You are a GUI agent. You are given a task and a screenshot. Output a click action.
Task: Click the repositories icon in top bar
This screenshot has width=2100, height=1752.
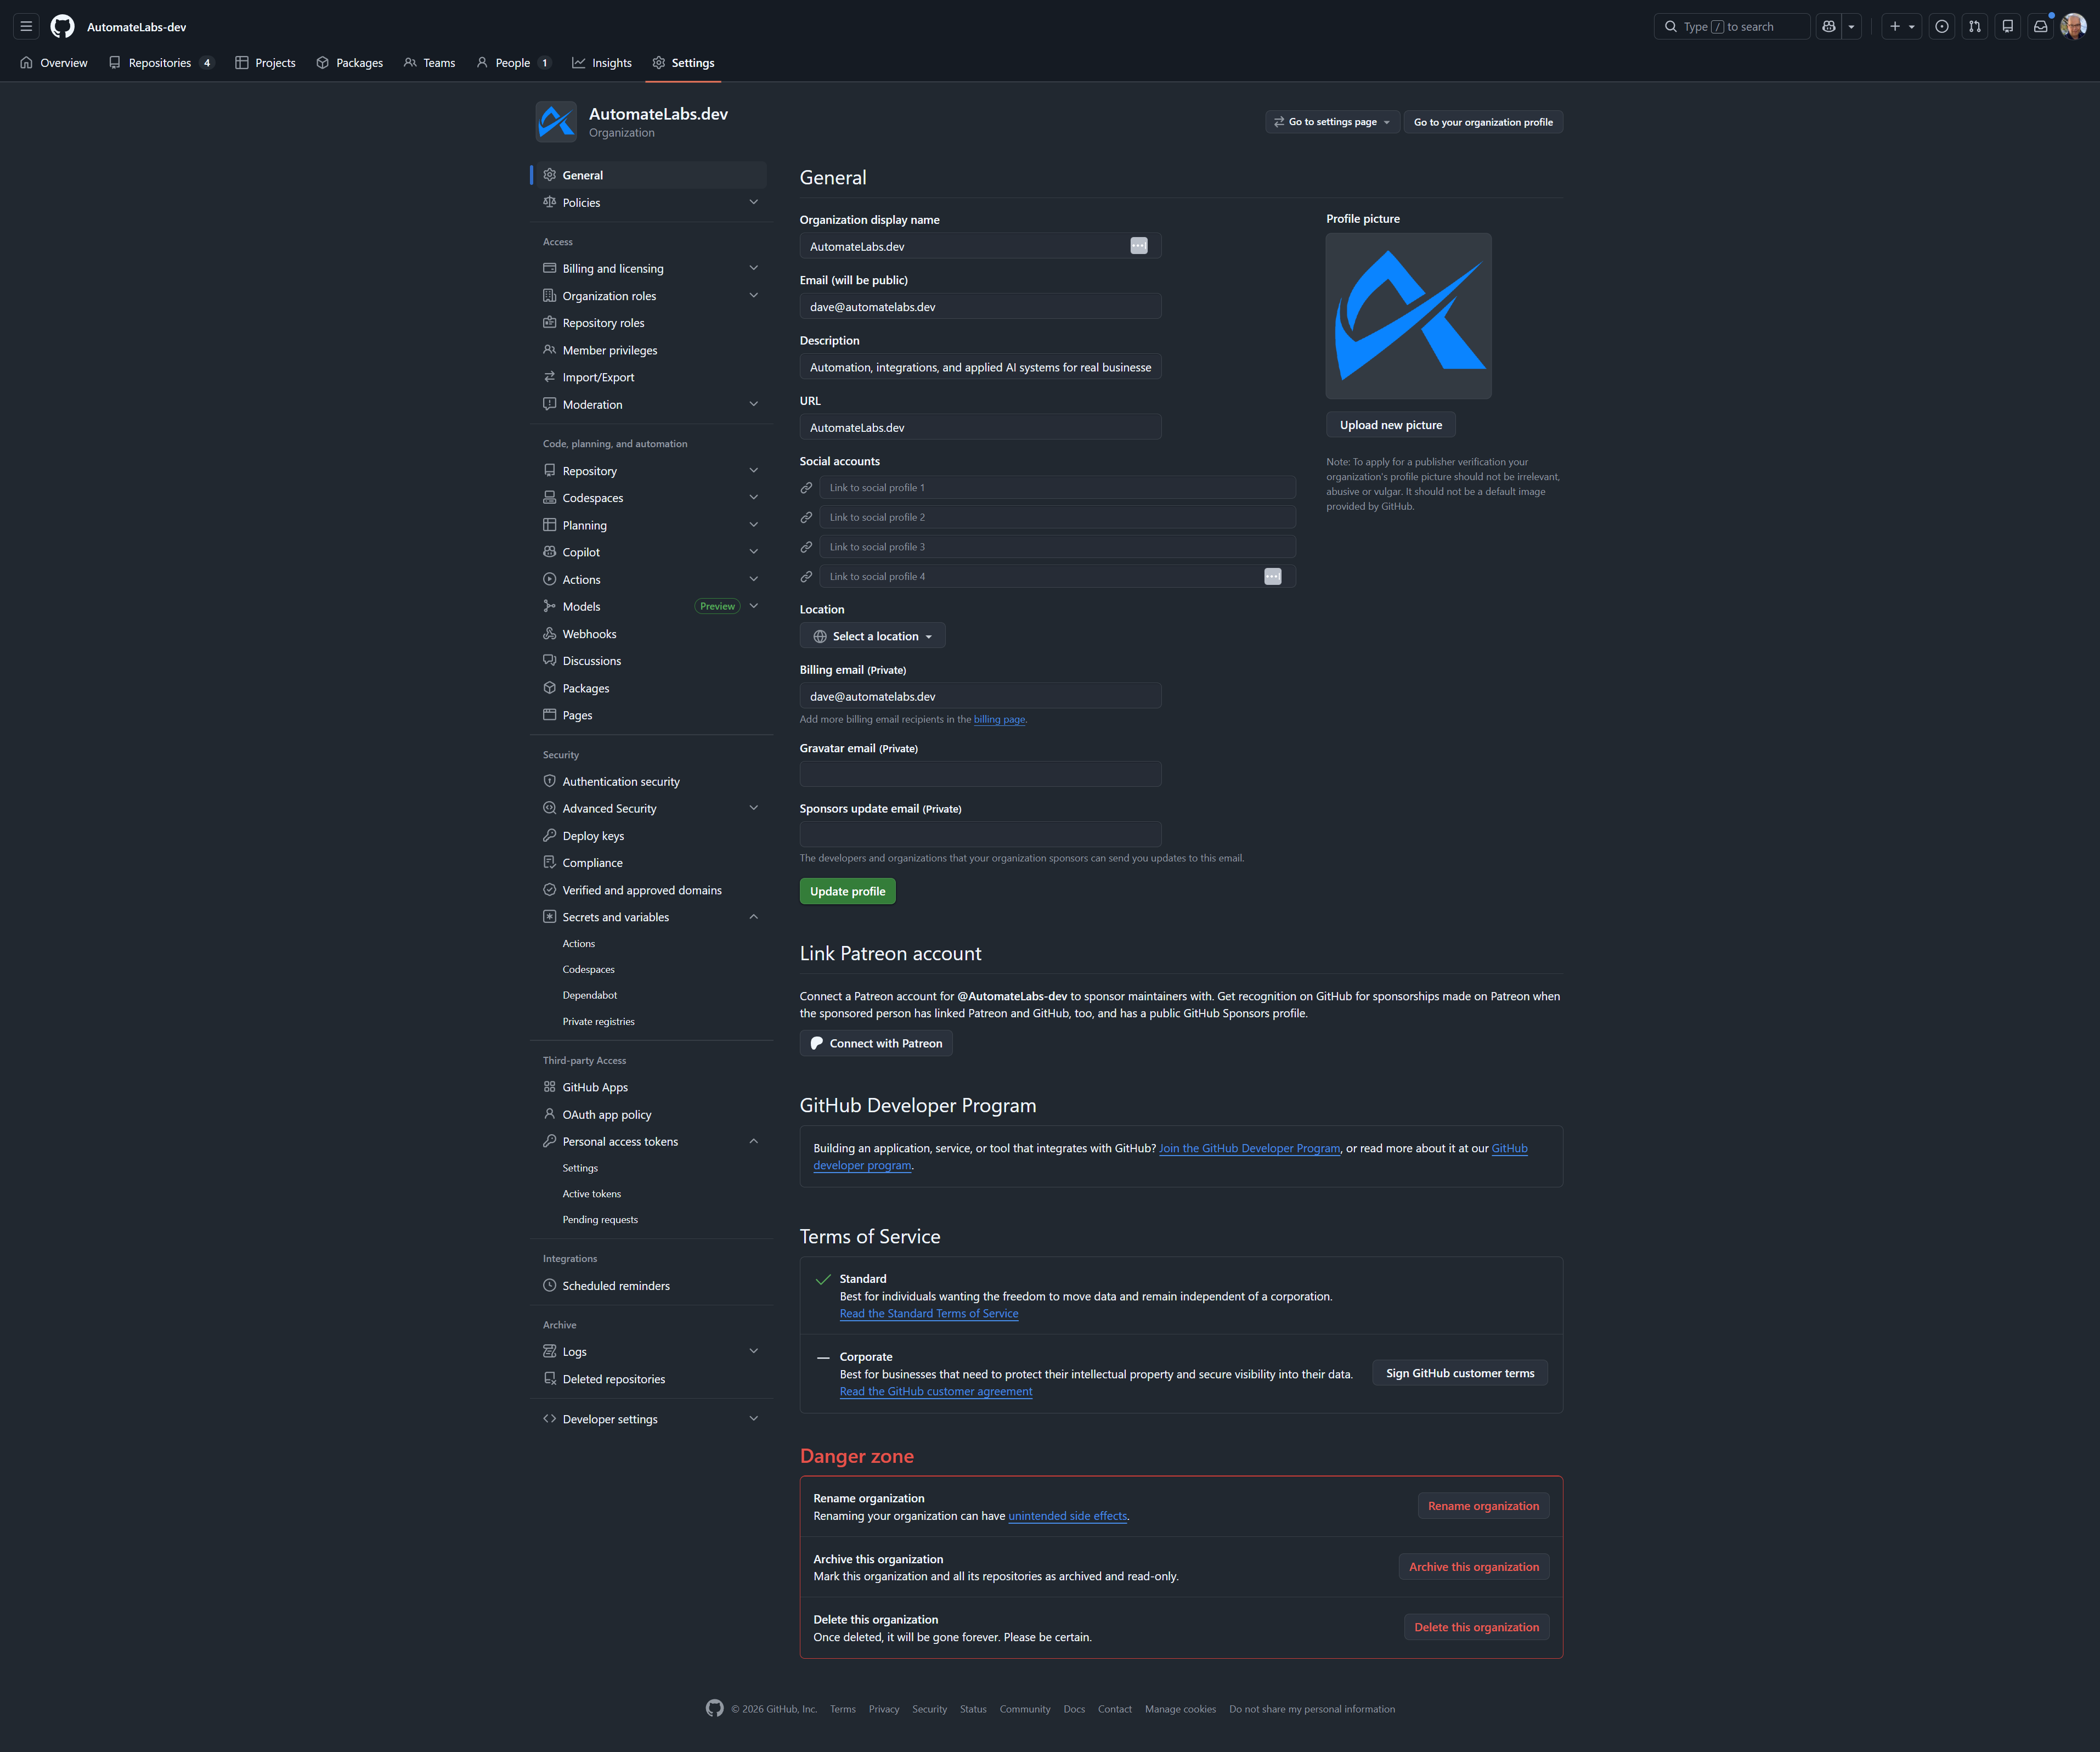[x=2007, y=27]
